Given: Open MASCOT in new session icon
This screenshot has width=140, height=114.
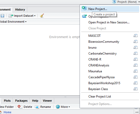Looking at the screenshot, I should pos(135,36).
